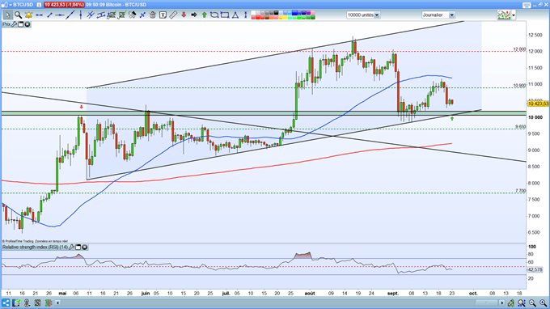Click the green up arrow on chart
550x309 pixels.
coord(452,119)
